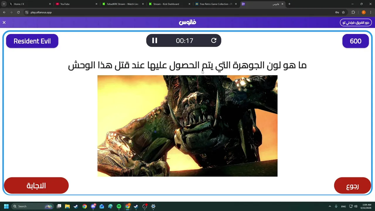Viewport: 375px width, 211px height.
Task: Pause the question countdown timer
Action: (155, 41)
